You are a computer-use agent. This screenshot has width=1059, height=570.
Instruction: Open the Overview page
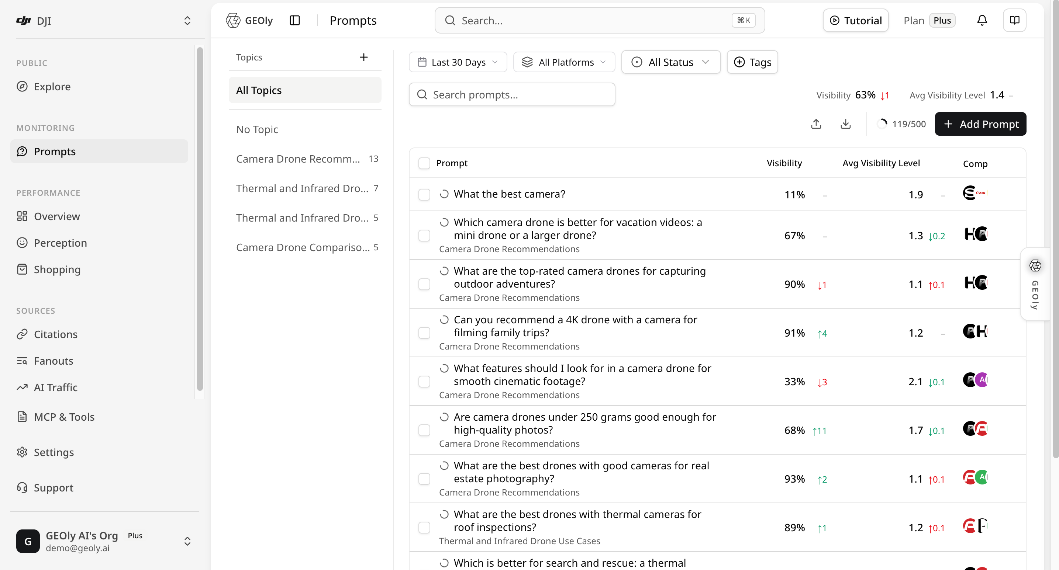tap(99, 216)
